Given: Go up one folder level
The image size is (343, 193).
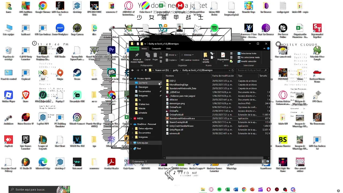Looking at the screenshot, I should 146,70.
